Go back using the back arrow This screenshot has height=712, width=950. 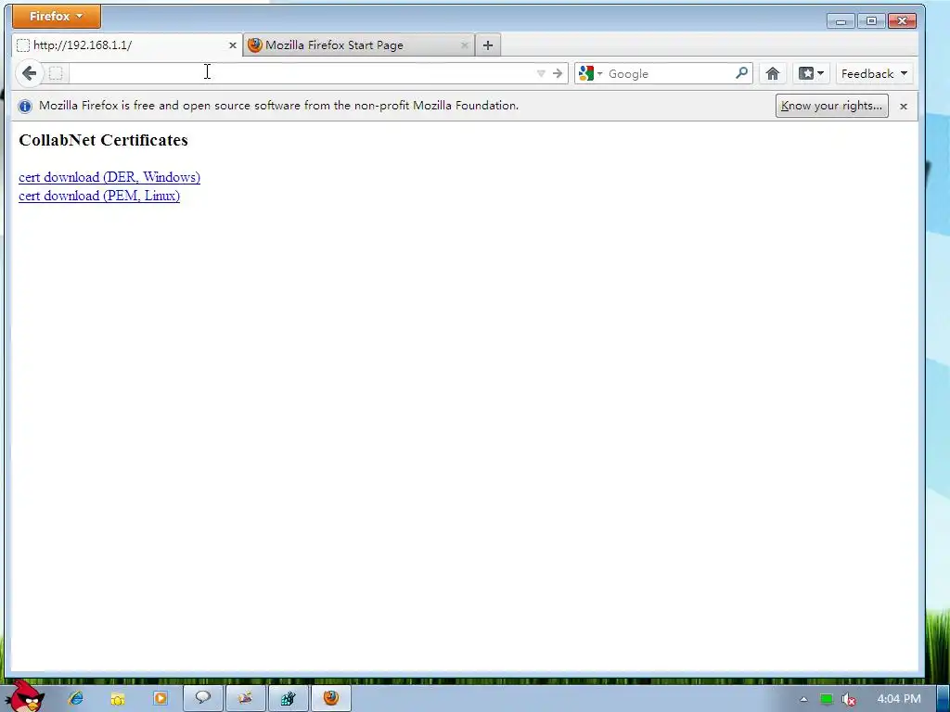(29, 73)
